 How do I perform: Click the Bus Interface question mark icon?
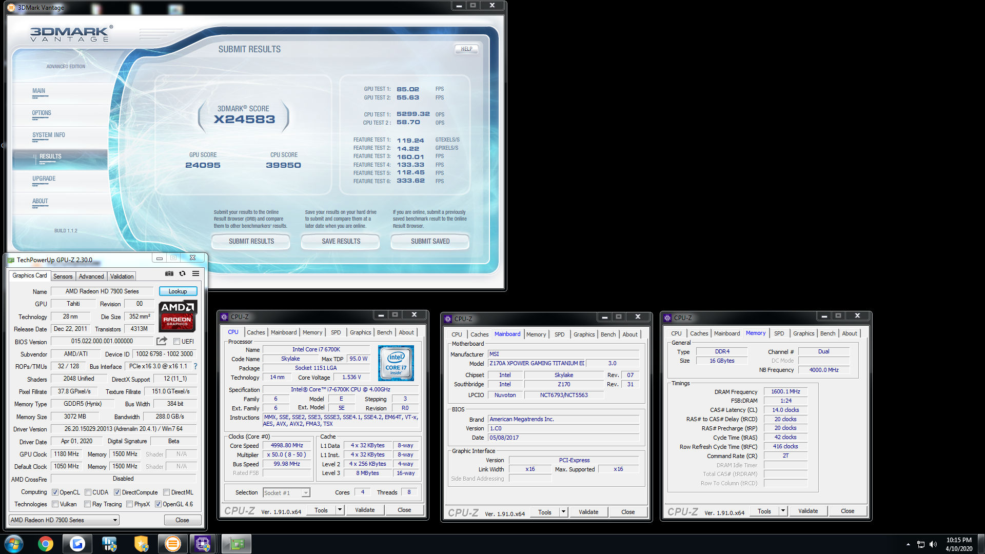[195, 366]
